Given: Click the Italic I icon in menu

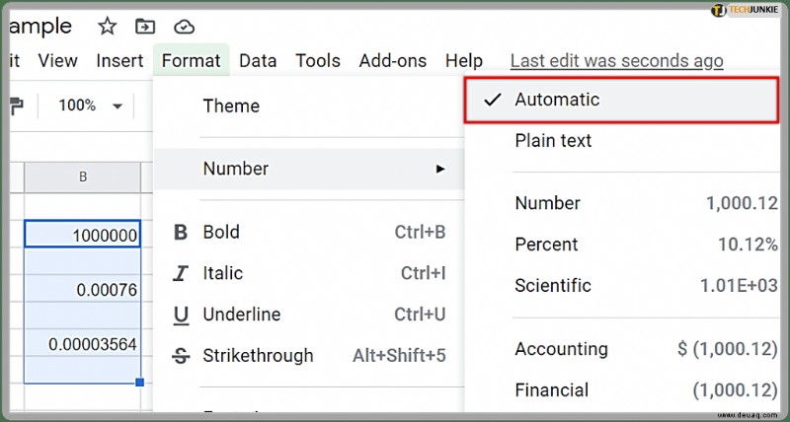Looking at the screenshot, I should [x=181, y=274].
